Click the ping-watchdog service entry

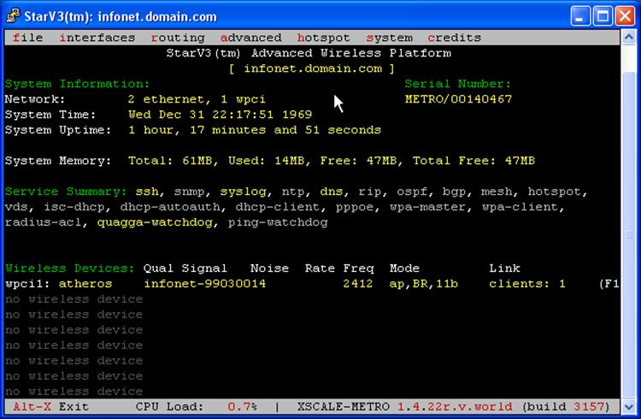click(278, 222)
